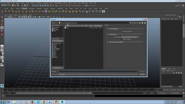This screenshot has height=104, width=185.
Task: Open the File menu
Action: click(1, 3)
